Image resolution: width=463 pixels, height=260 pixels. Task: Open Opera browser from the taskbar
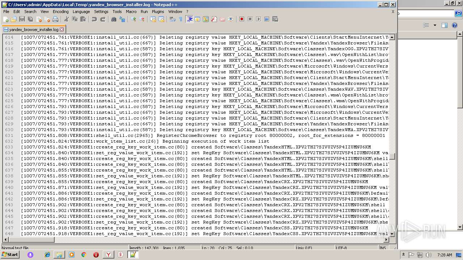click(96, 255)
